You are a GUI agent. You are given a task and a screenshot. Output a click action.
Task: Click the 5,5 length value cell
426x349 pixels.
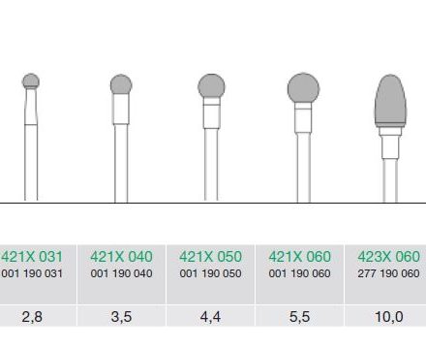click(x=300, y=316)
